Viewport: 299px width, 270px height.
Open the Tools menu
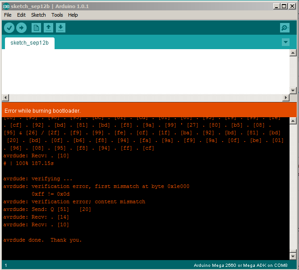pyautogui.click(x=57, y=15)
